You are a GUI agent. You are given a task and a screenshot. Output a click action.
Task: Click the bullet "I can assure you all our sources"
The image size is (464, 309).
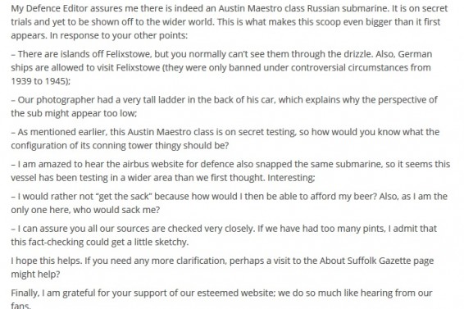[224, 235]
